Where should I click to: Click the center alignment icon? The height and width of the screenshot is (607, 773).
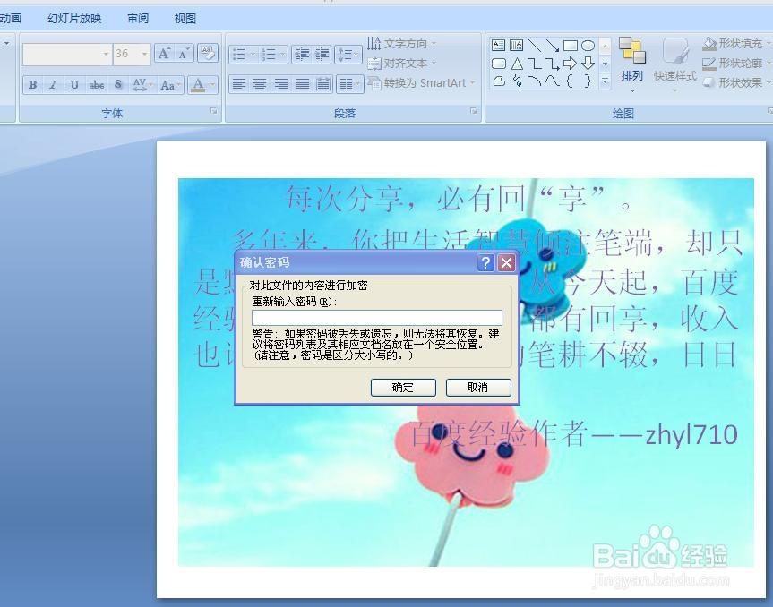261,84
